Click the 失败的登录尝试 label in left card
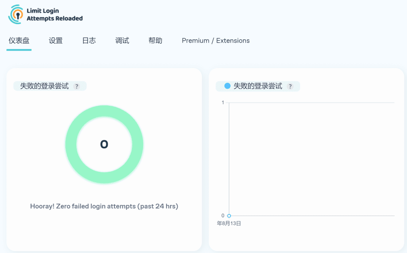Viewport: 407px width, 253px height. click(45, 86)
